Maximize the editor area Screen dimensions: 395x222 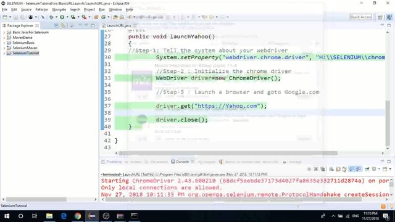click(x=389, y=25)
